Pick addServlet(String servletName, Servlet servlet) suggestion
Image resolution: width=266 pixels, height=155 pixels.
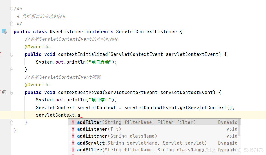click(154, 143)
